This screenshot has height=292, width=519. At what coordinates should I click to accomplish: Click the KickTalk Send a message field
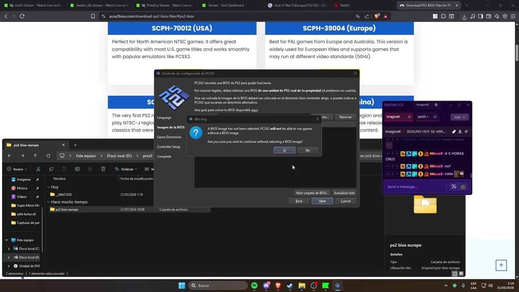(x=416, y=187)
